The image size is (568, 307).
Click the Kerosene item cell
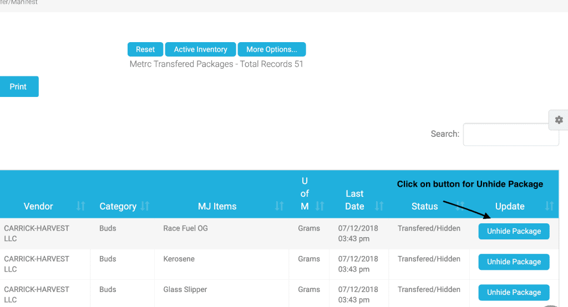(179, 259)
